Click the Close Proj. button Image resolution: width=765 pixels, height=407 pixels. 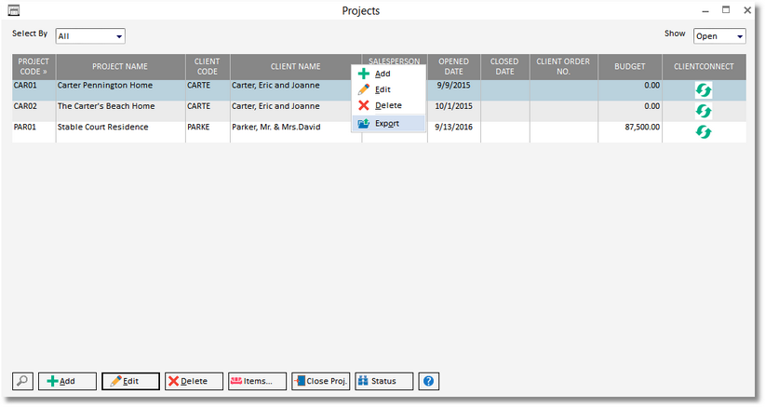pyautogui.click(x=320, y=381)
